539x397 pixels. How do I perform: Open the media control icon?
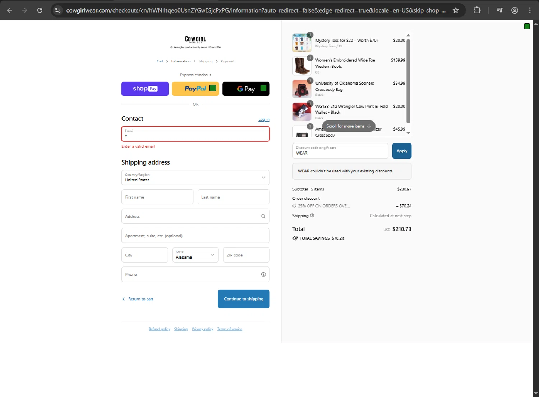click(499, 10)
